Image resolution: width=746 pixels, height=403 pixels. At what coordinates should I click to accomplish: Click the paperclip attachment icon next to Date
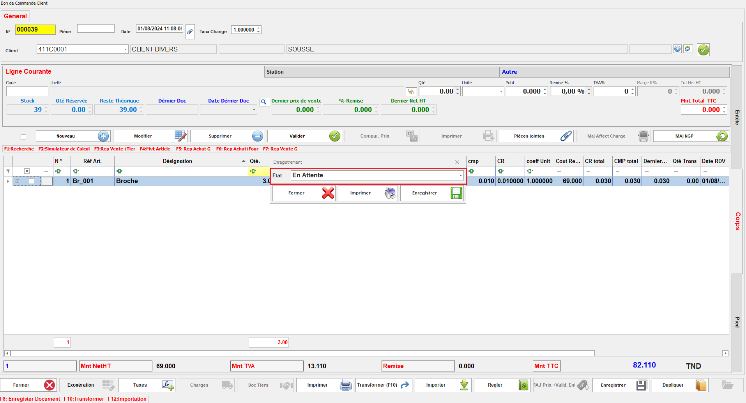point(190,32)
